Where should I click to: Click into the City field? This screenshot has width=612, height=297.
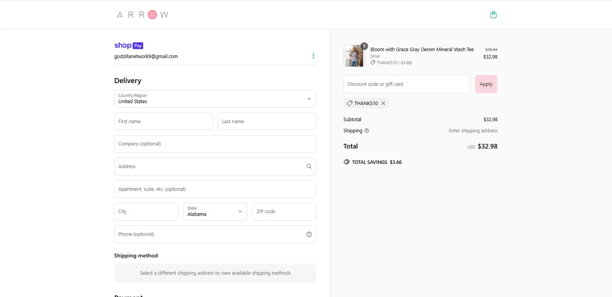(146, 212)
